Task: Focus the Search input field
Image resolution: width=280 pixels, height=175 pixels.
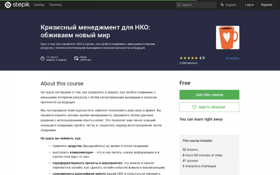Action: click(x=196, y=5)
